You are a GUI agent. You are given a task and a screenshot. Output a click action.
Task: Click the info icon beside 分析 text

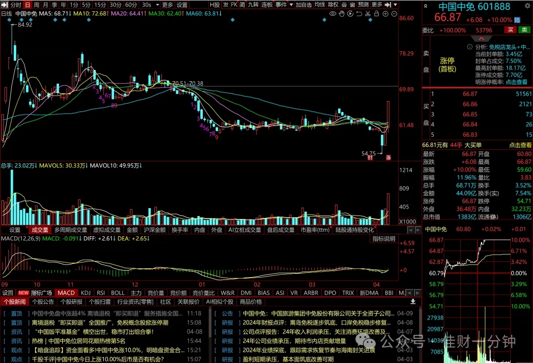[470, 47]
